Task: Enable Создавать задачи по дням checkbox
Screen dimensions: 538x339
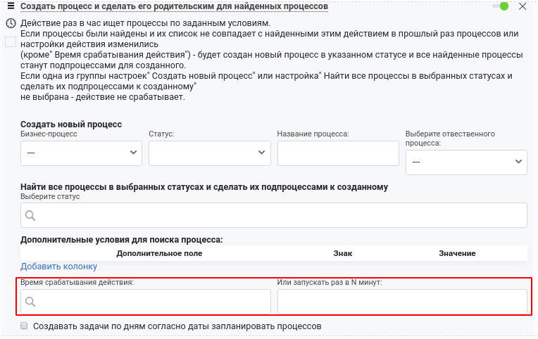Action: pos(24,326)
